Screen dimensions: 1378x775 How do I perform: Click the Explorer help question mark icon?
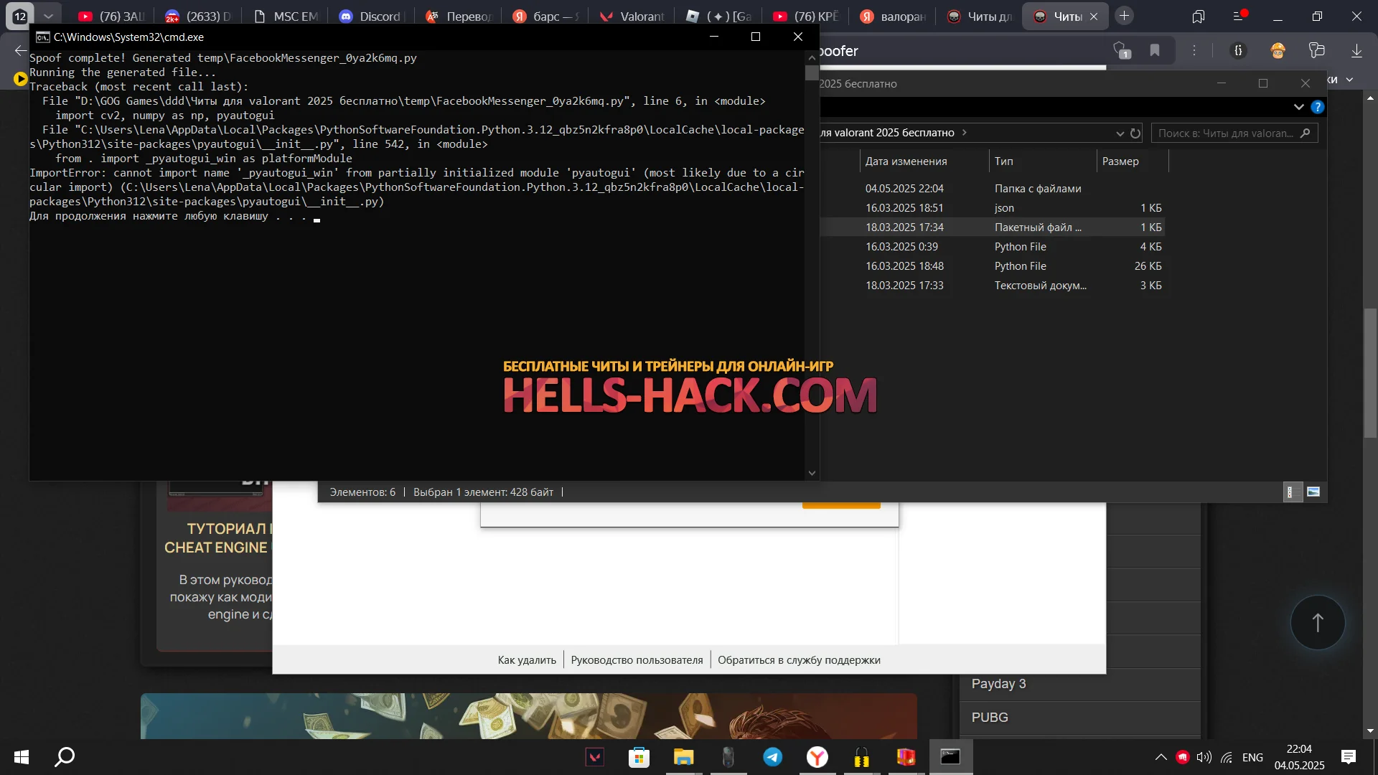[x=1318, y=107]
